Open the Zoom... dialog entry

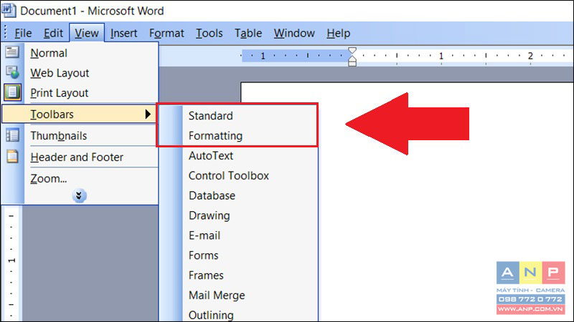80,178
